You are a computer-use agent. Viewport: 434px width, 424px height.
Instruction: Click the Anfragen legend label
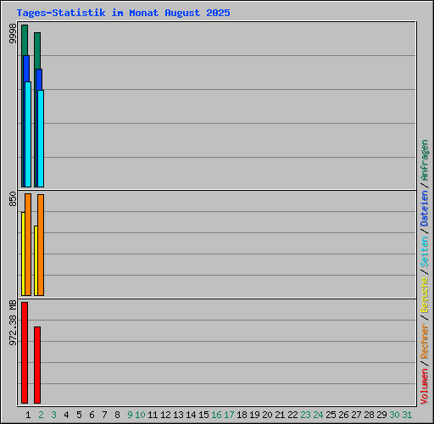425,160
